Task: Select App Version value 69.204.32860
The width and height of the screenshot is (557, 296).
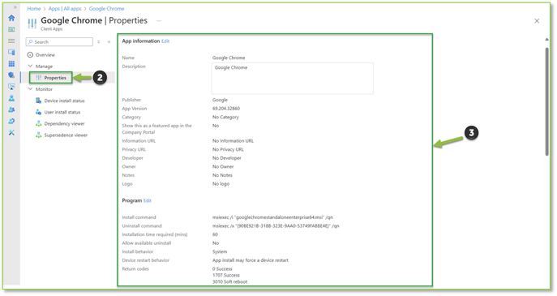Action: click(x=226, y=109)
